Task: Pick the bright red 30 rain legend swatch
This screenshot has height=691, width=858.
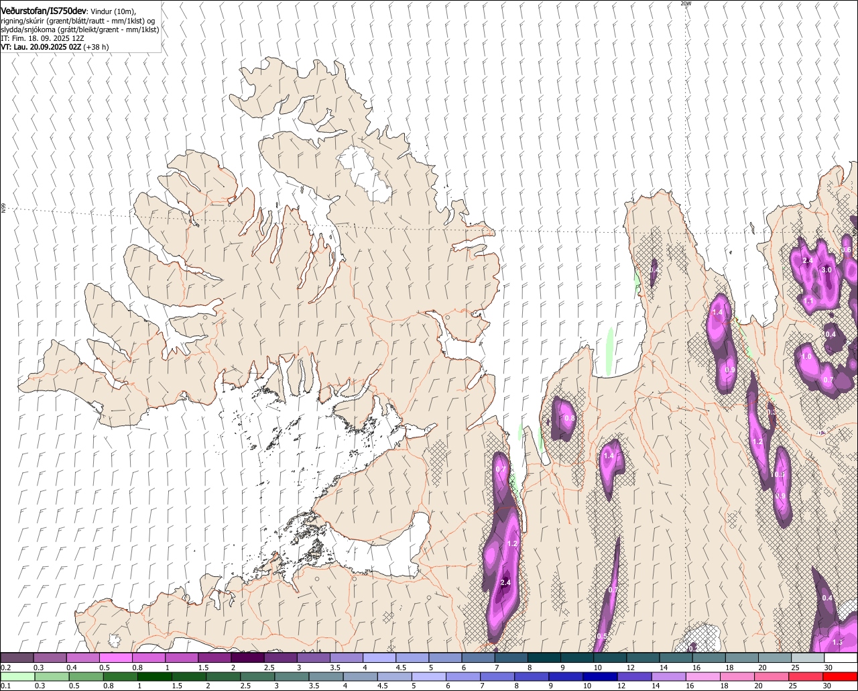Action: [841, 676]
